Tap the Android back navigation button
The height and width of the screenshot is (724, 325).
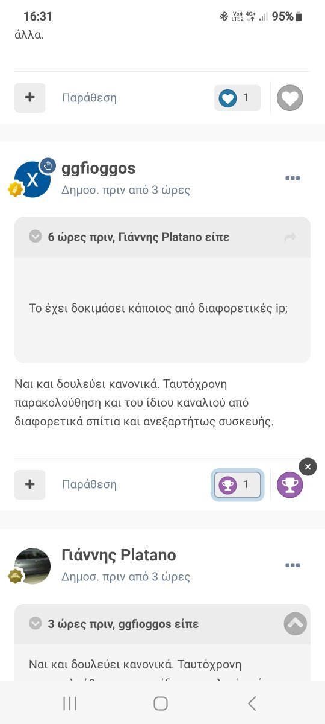click(252, 703)
